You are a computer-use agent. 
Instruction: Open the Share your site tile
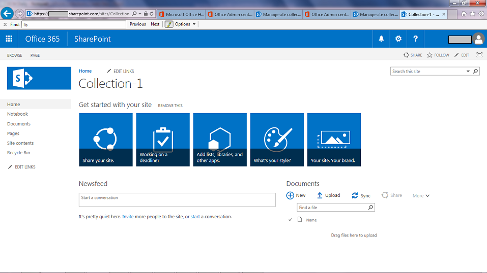(106, 140)
